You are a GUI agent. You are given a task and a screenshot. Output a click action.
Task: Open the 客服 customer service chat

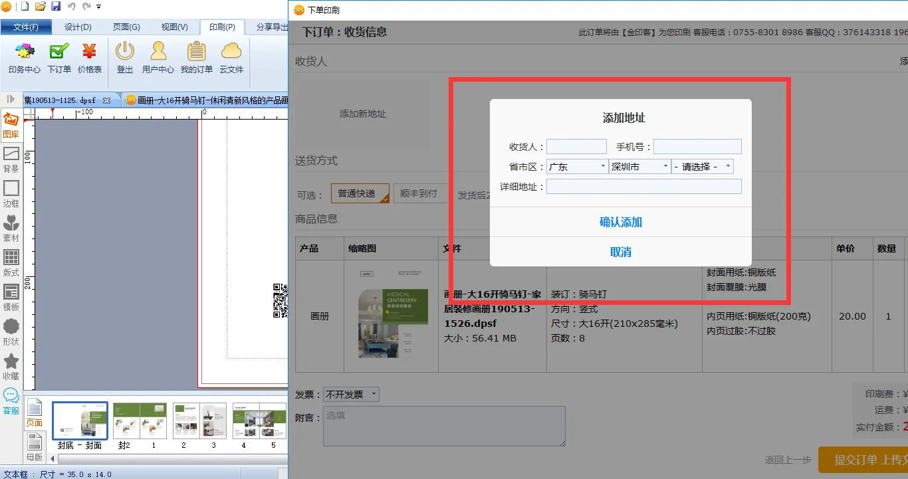pos(11,402)
